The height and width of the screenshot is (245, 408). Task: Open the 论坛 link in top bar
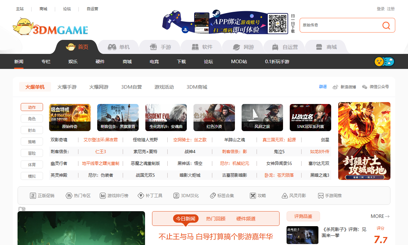67,9
